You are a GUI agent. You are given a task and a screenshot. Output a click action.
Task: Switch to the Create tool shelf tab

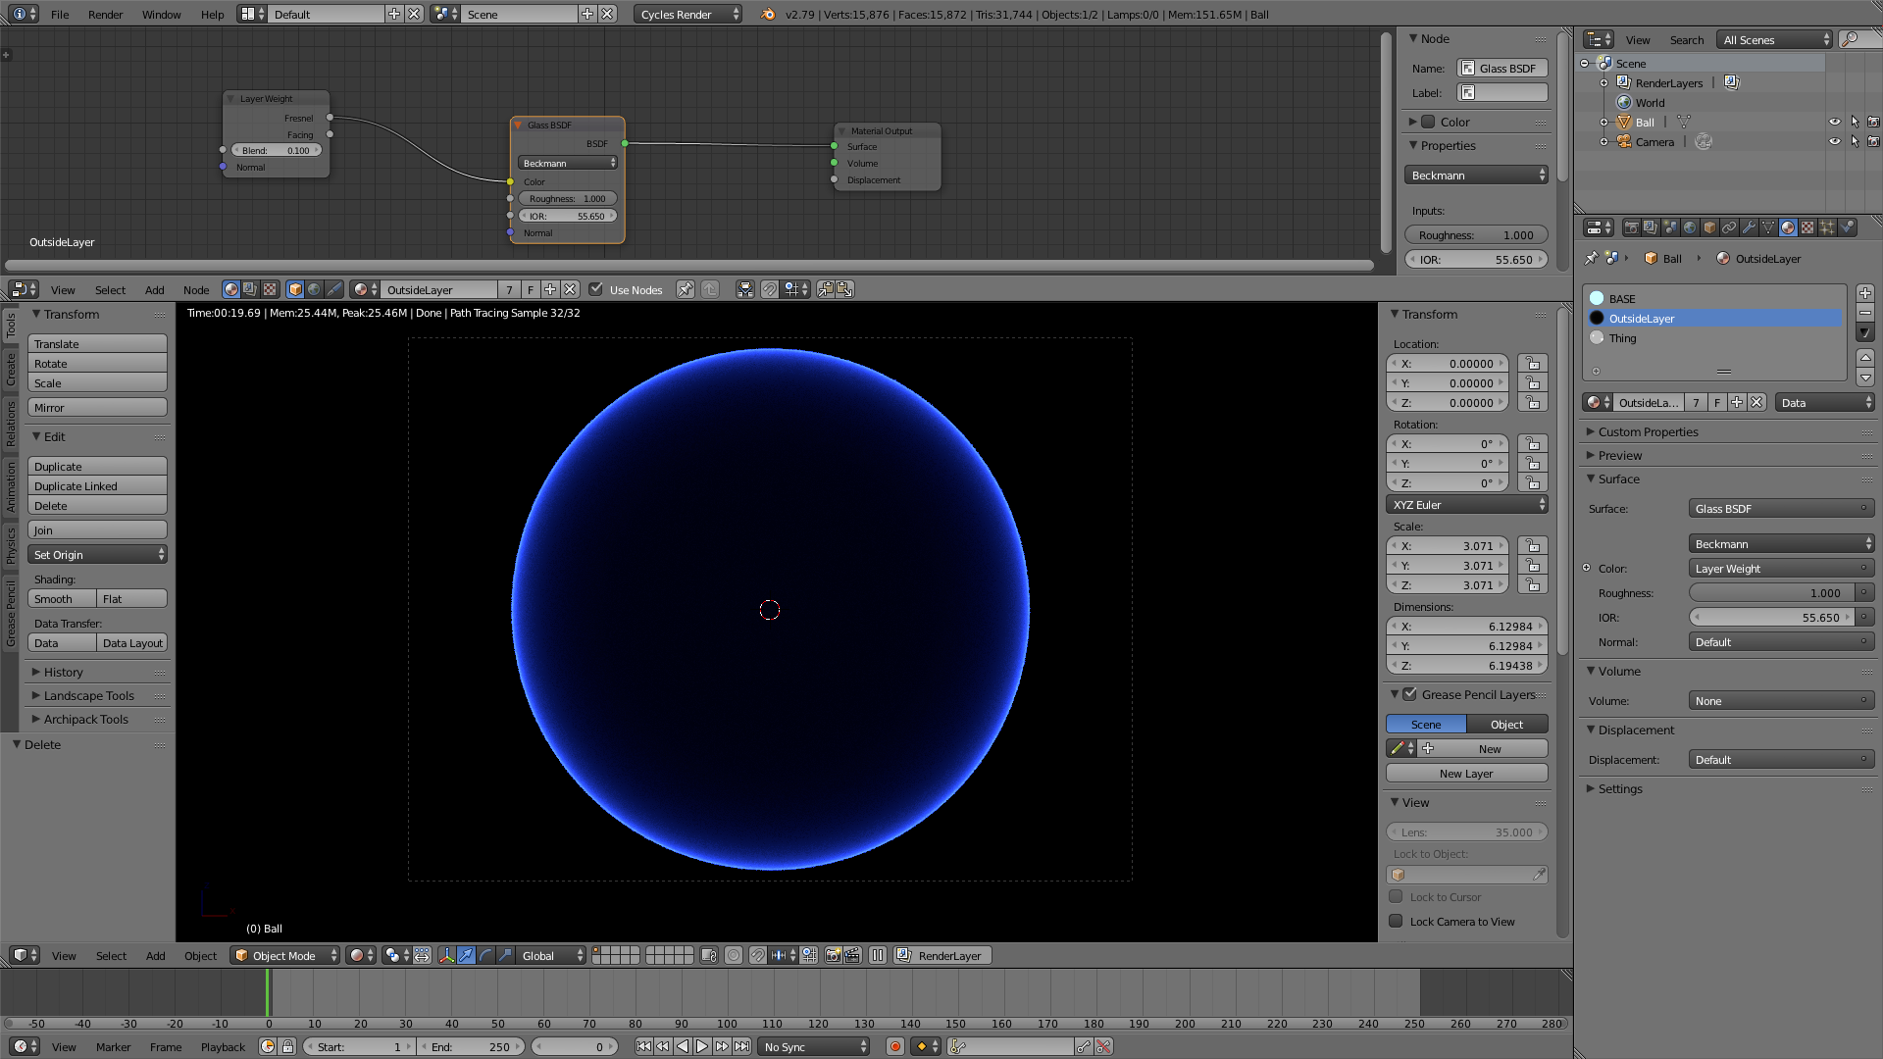(x=11, y=369)
